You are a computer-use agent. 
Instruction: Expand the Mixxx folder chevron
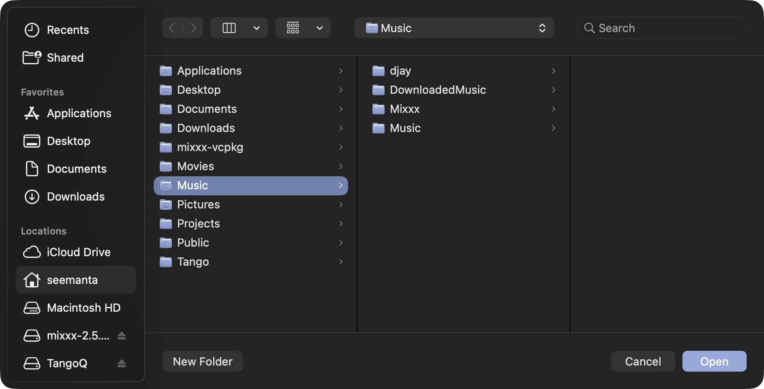[x=553, y=109]
